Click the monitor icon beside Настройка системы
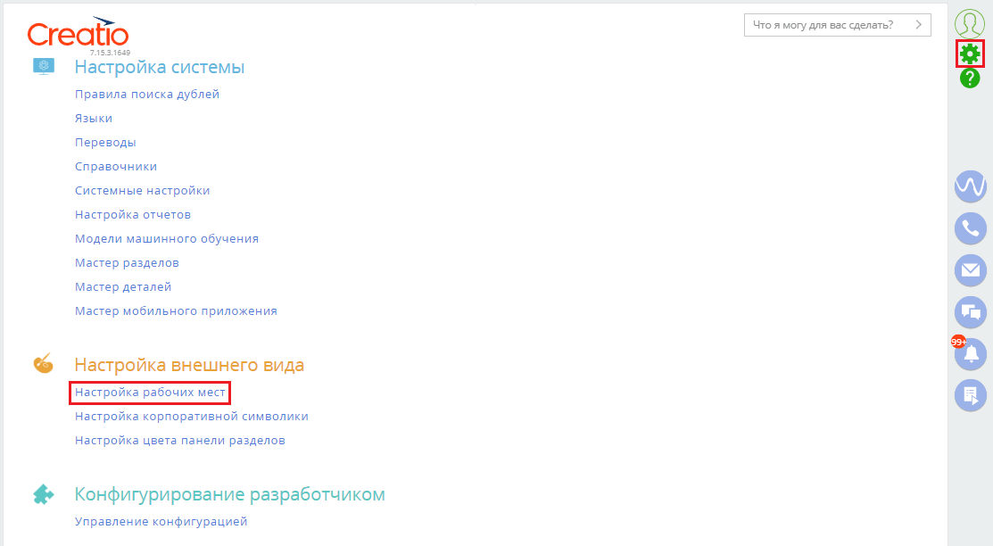The image size is (993, 546). [x=43, y=64]
